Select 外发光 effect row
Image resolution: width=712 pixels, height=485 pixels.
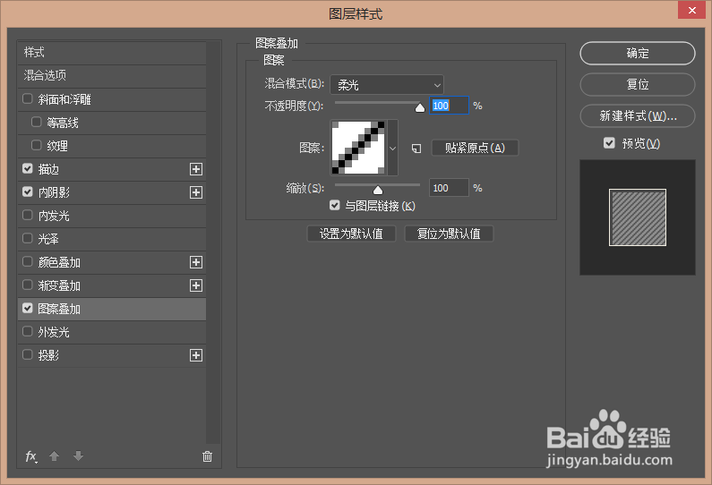(x=112, y=332)
